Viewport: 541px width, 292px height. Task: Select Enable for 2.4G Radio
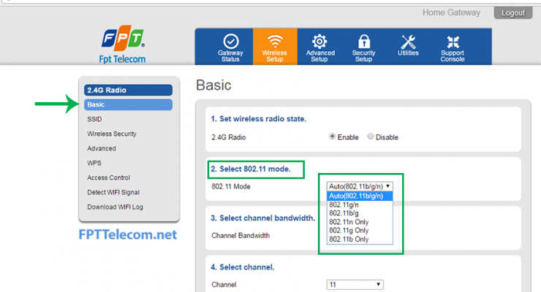click(332, 137)
